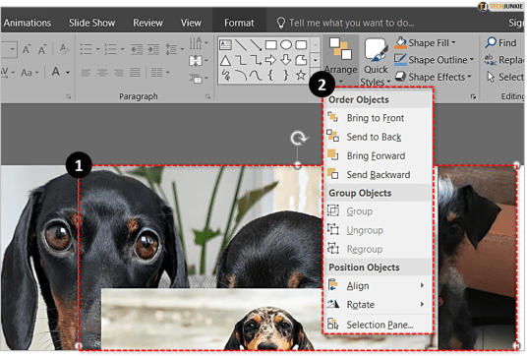Open the Animations ribbon tab
Screen dimensions: 527x357
(x=27, y=23)
